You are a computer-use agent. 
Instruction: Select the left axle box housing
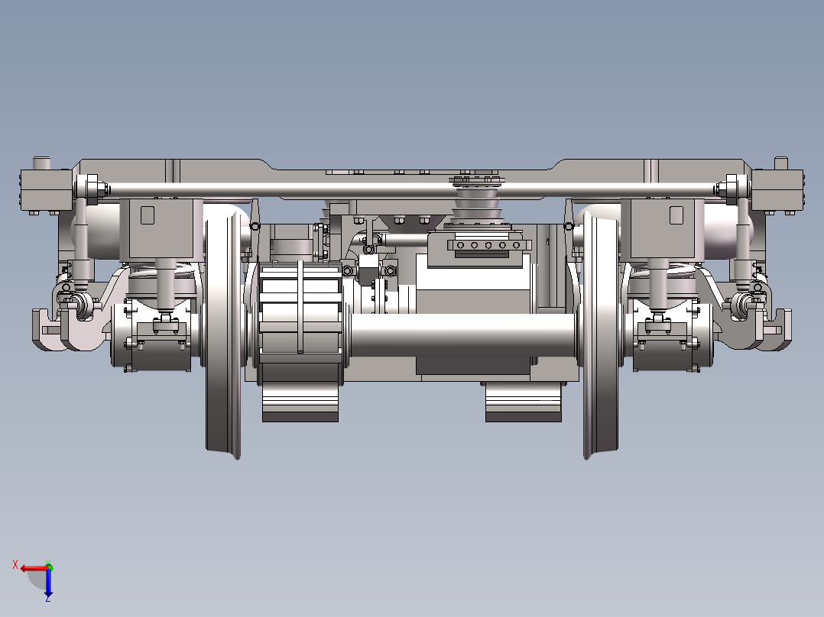click(x=152, y=334)
